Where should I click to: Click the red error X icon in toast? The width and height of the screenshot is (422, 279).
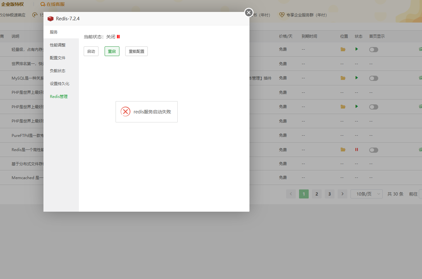pos(126,111)
